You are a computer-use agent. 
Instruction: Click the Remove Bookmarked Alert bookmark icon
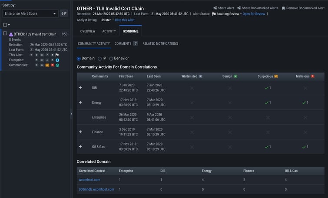(x=283, y=8)
